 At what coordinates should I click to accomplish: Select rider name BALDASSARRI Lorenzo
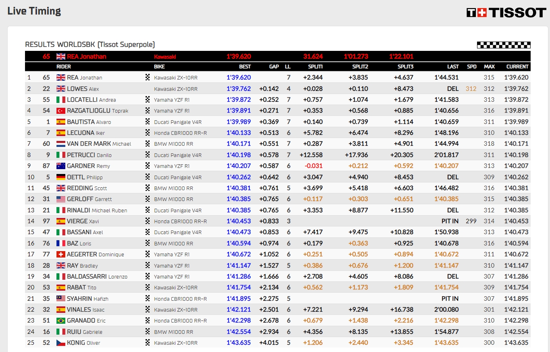(x=97, y=277)
